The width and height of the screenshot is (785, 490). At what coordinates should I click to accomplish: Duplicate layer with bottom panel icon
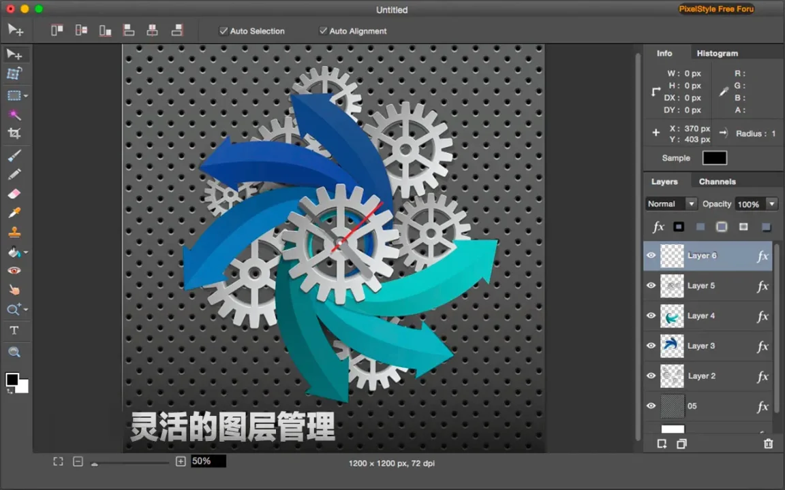[x=681, y=444]
